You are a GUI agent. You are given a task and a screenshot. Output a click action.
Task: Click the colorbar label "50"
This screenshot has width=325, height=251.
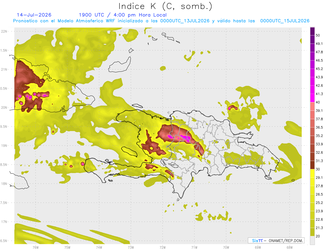click(318, 35)
